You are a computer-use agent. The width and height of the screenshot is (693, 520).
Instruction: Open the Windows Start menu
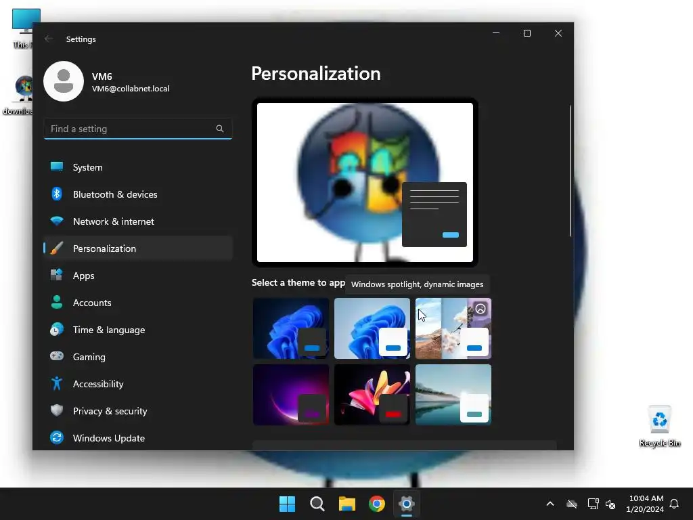coord(287,504)
